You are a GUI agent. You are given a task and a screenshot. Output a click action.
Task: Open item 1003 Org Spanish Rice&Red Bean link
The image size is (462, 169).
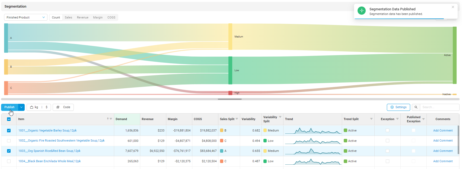(49, 151)
